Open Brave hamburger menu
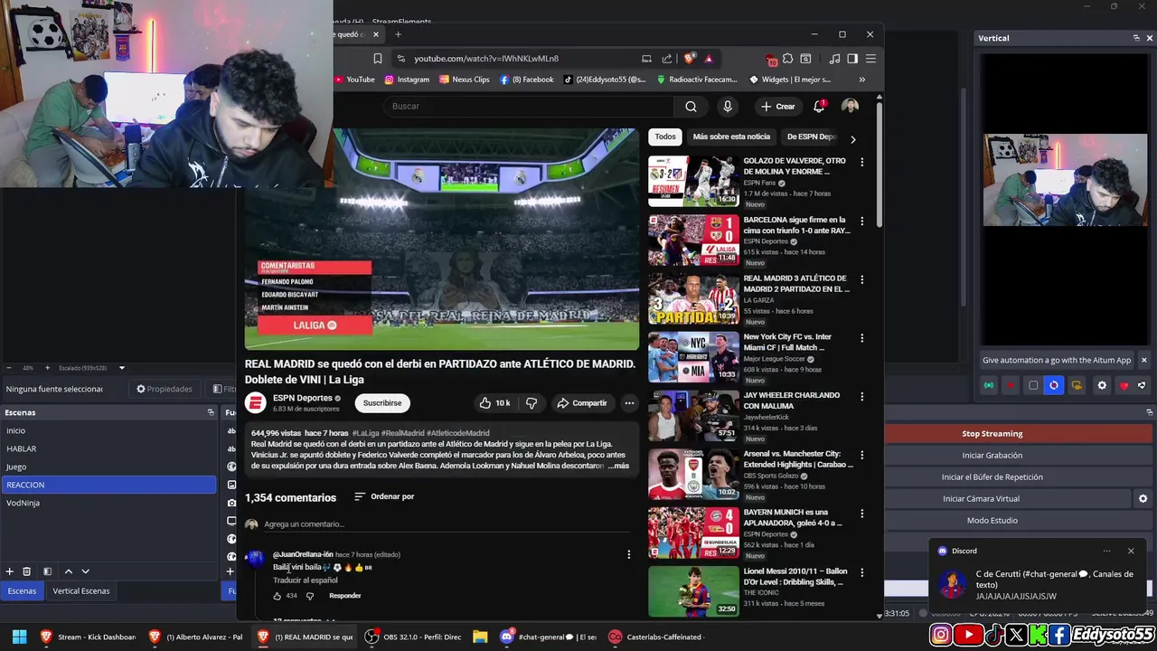The height and width of the screenshot is (651, 1157). (x=870, y=59)
